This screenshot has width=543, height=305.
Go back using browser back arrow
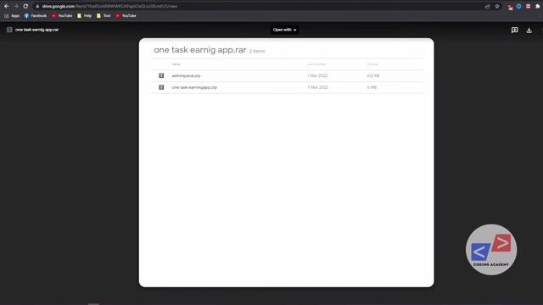click(x=7, y=6)
